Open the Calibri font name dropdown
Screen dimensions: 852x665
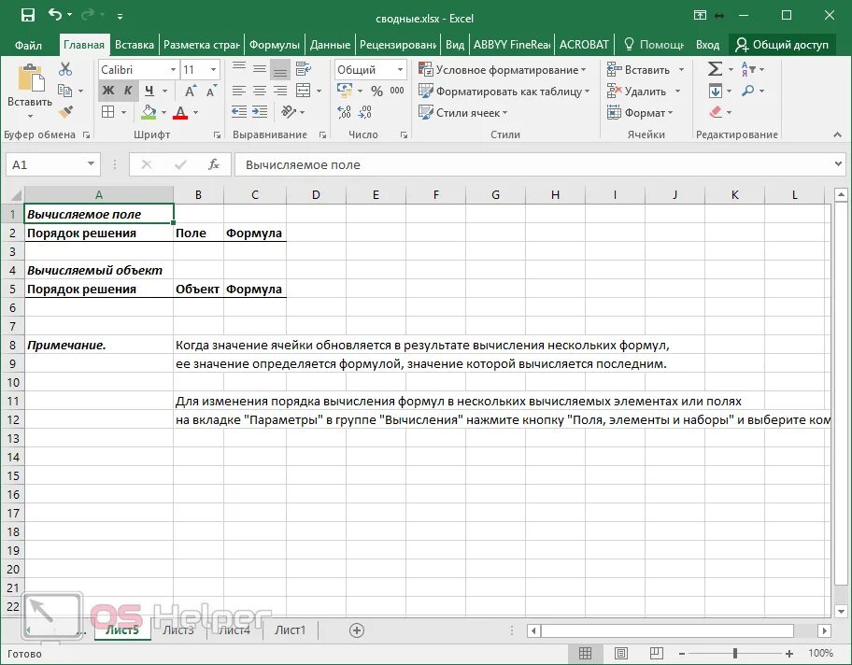click(x=173, y=69)
